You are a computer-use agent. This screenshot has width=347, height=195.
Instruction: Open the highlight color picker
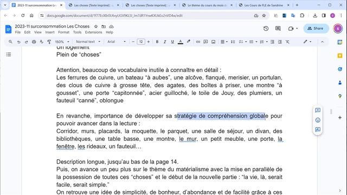point(188,42)
